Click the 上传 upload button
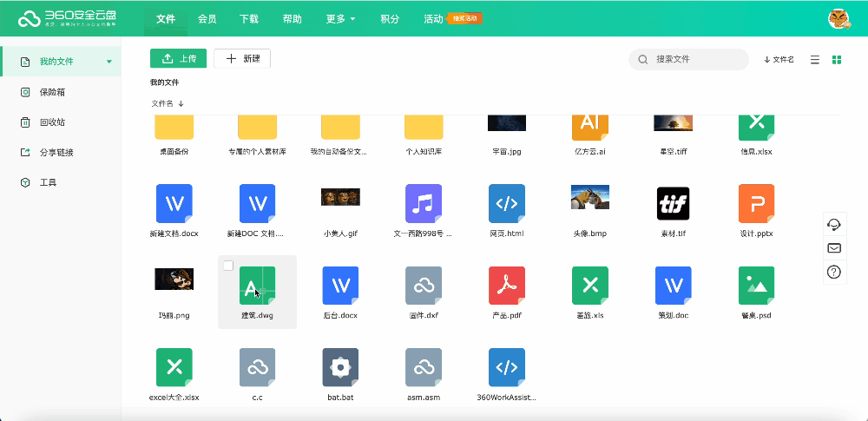 (x=178, y=58)
